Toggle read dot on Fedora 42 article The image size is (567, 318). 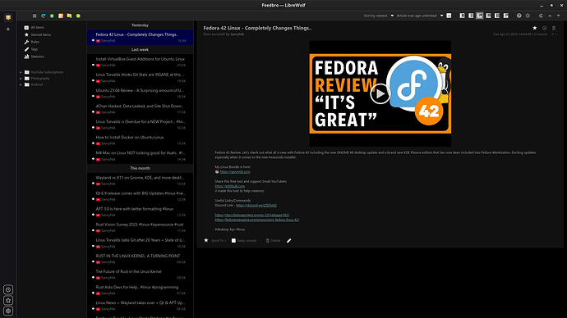pos(93,40)
